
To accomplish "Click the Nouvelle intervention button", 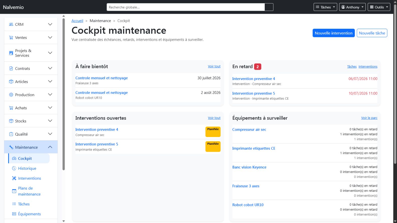I will pyautogui.click(x=333, y=33).
